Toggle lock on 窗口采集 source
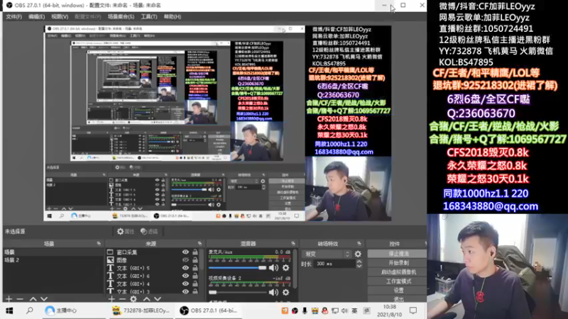Screen dimensions: 568x319 [195, 252]
